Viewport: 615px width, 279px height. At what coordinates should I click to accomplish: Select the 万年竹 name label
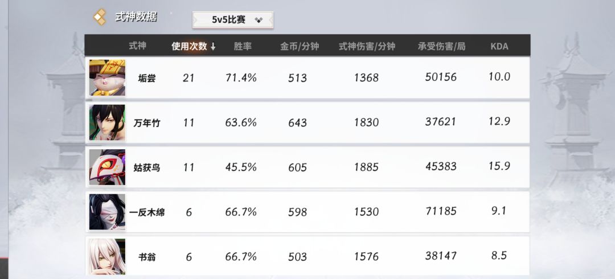pos(146,123)
